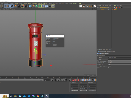Open the Size mode dropdown

point(83,91)
